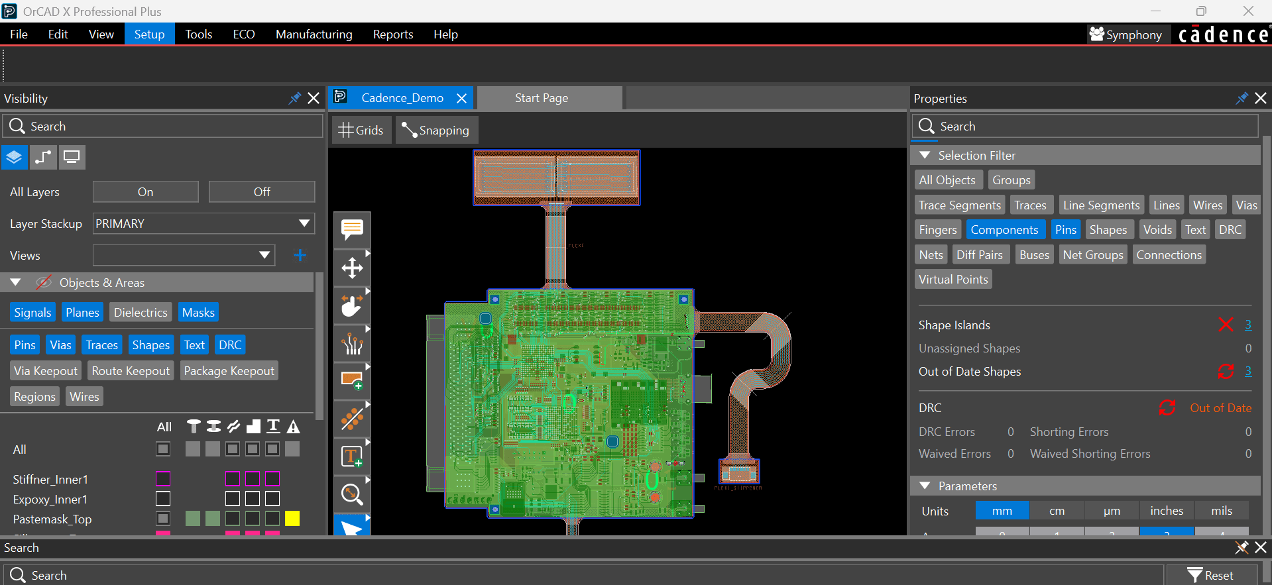Open the Out of Date Shapes count link
This screenshot has height=585, width=1272.
(x=1248, y=372)
